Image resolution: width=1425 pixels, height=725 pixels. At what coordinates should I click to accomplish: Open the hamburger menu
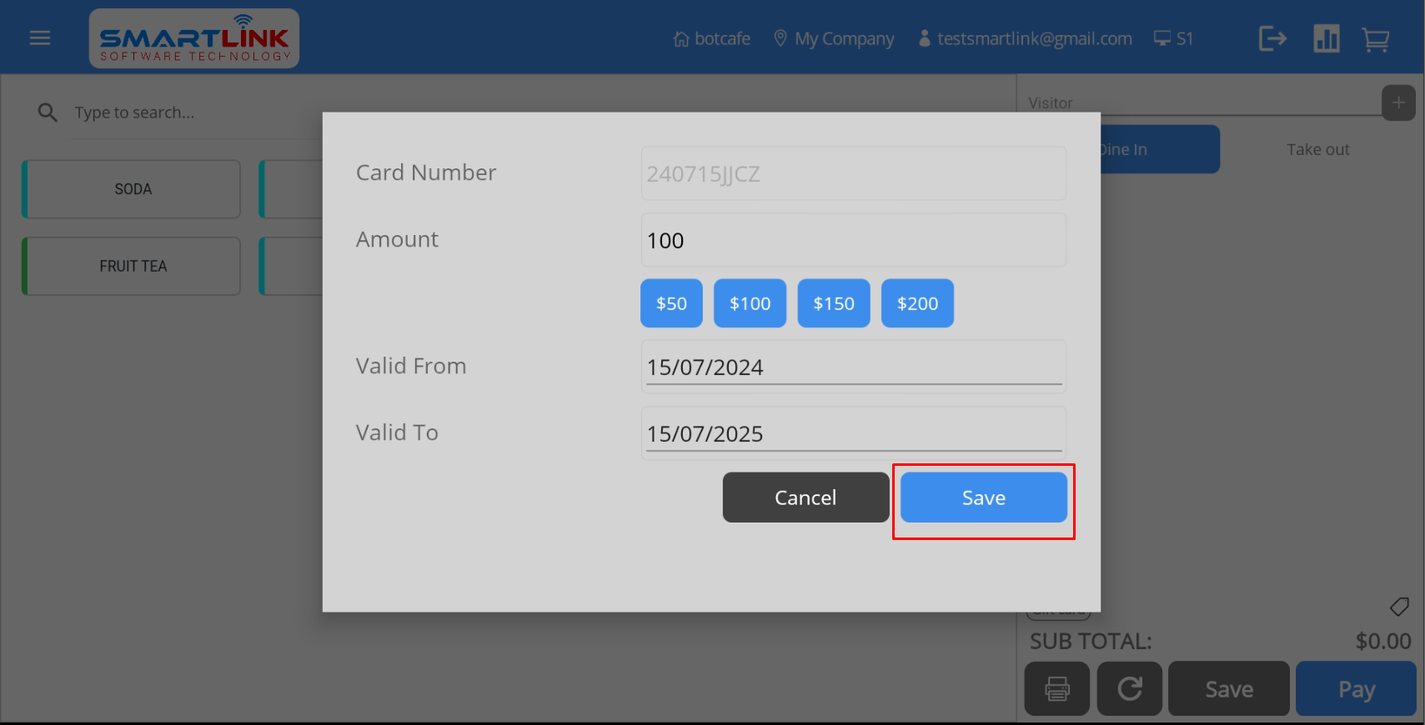[x=40, y=38]
